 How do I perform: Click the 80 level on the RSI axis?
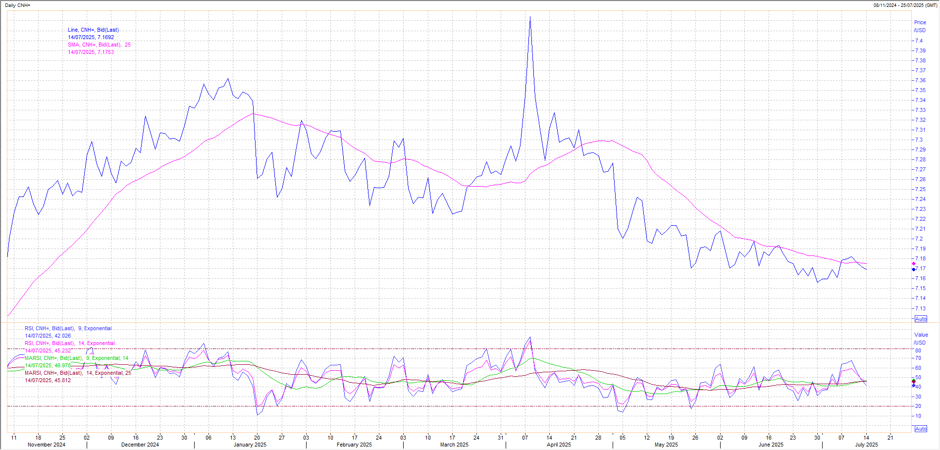pos(918,350)
